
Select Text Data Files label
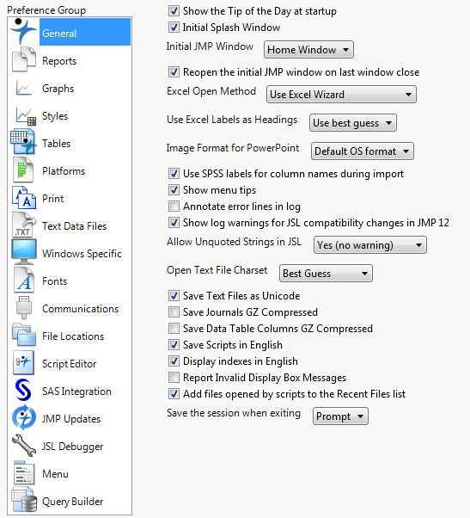[x=75, y=226]
